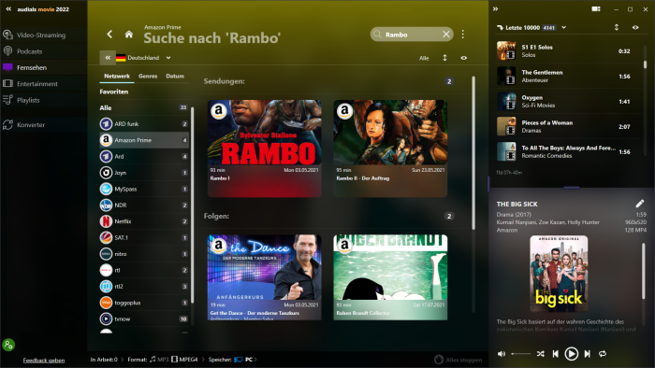Edit The Big Sick metadata pencil

pyautogui.click(x=639, y=204)
